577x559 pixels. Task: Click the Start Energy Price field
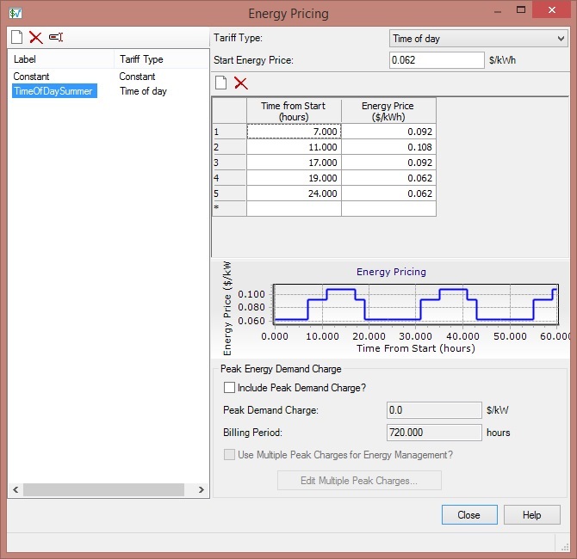[437, 60]
